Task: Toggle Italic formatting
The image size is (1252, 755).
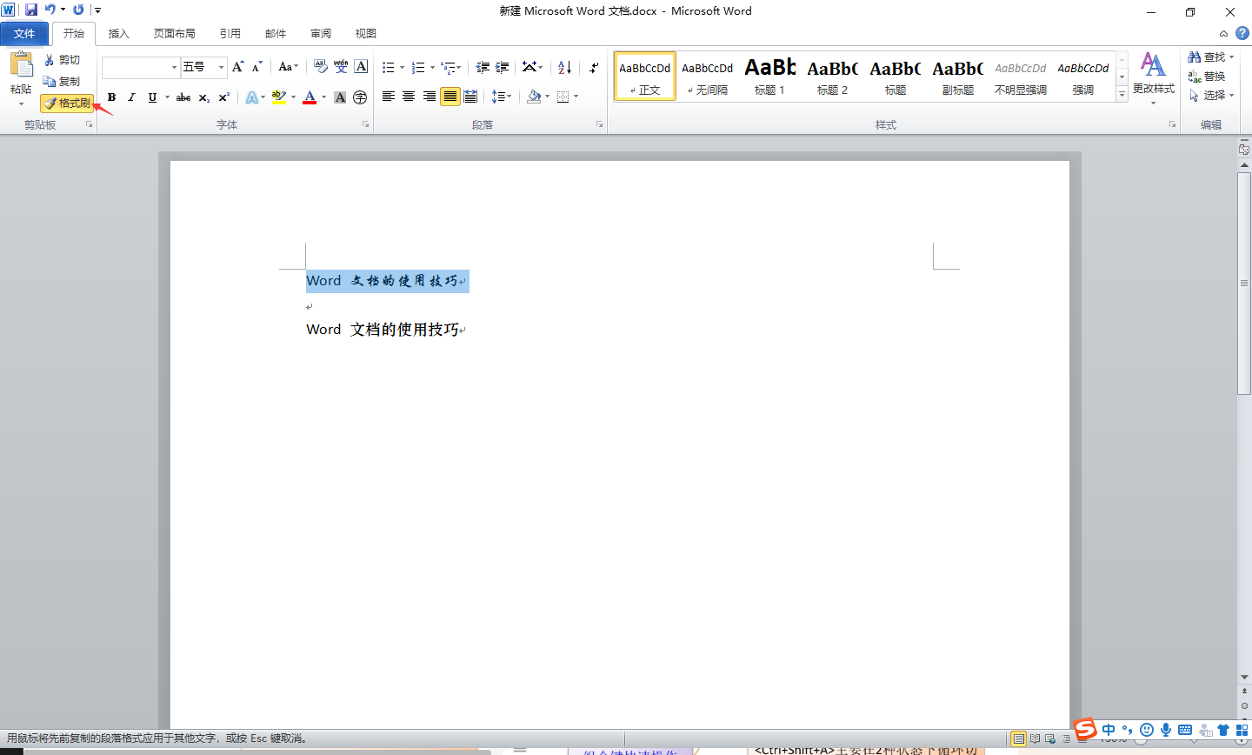Action: [131, 97]
